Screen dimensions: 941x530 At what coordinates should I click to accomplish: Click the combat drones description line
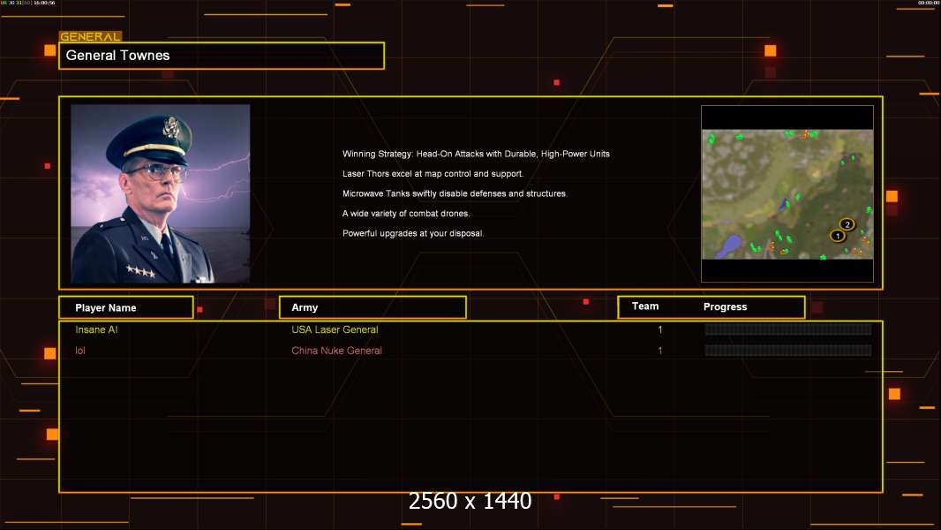[x=406, y=213]
